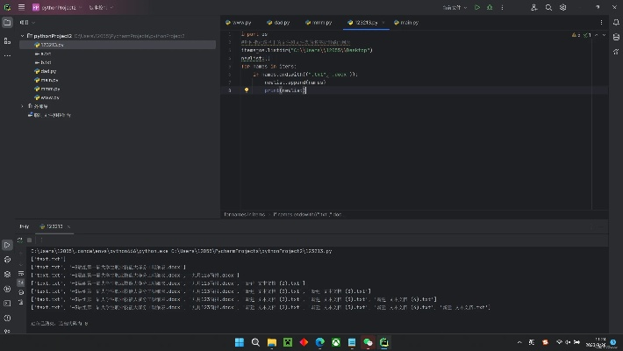Open the run configuration dropdown

[454, 7]
